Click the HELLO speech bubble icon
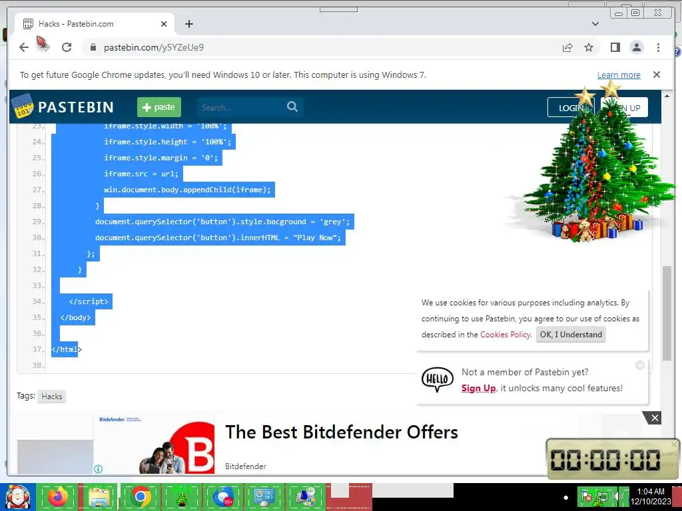682x511 pixels. point(437,379)
